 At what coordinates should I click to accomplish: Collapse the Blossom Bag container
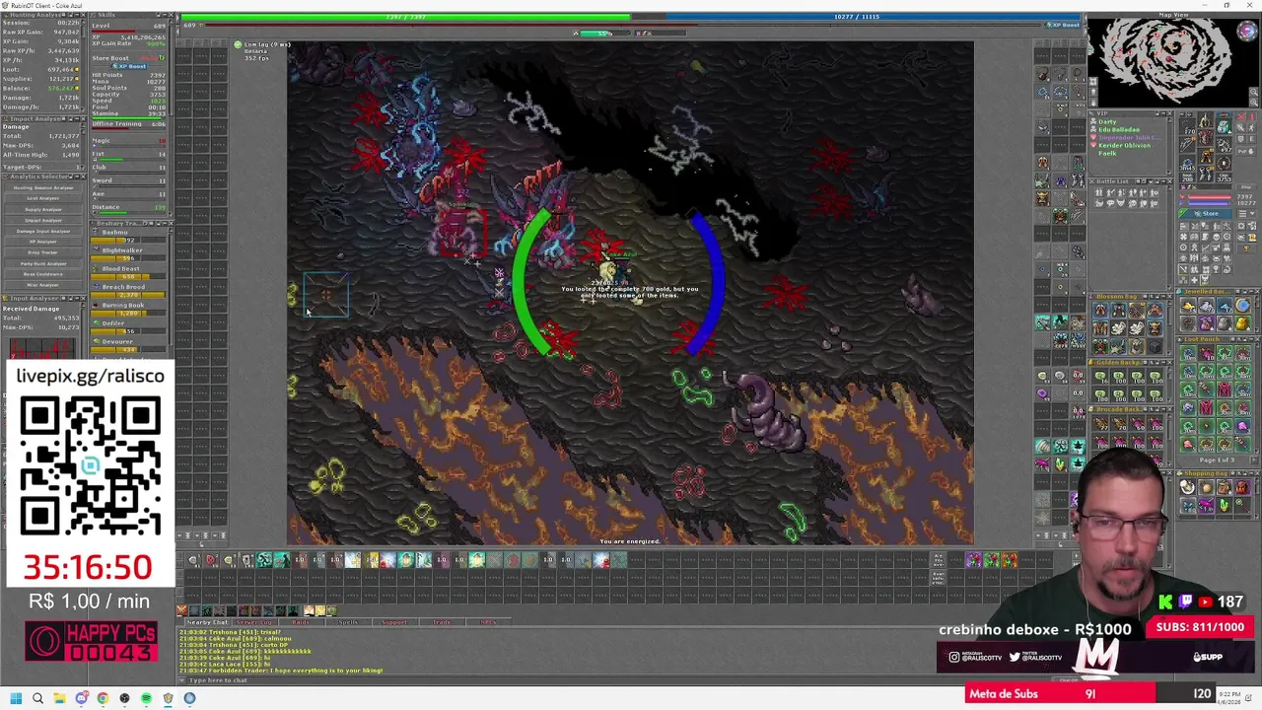(1163, 297)
